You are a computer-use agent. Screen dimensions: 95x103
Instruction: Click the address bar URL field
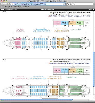tap(38, 4)
